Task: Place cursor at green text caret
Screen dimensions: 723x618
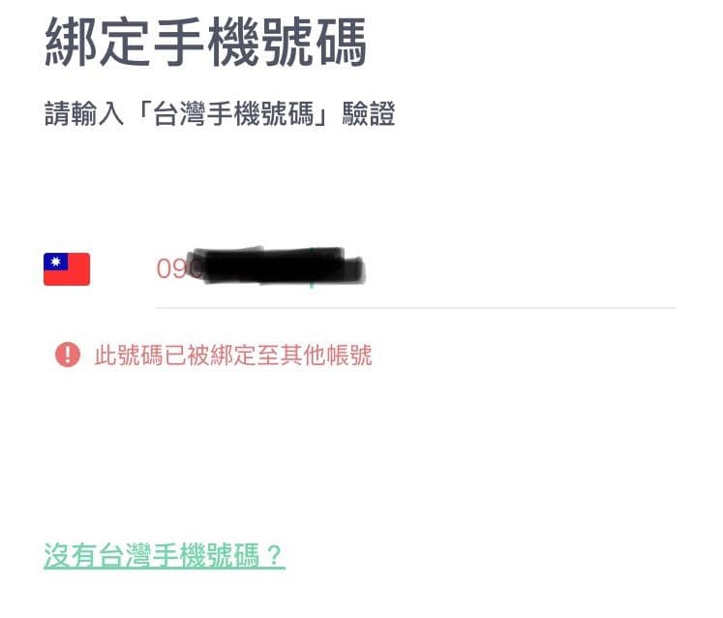Action: click(x=313, y=268)
